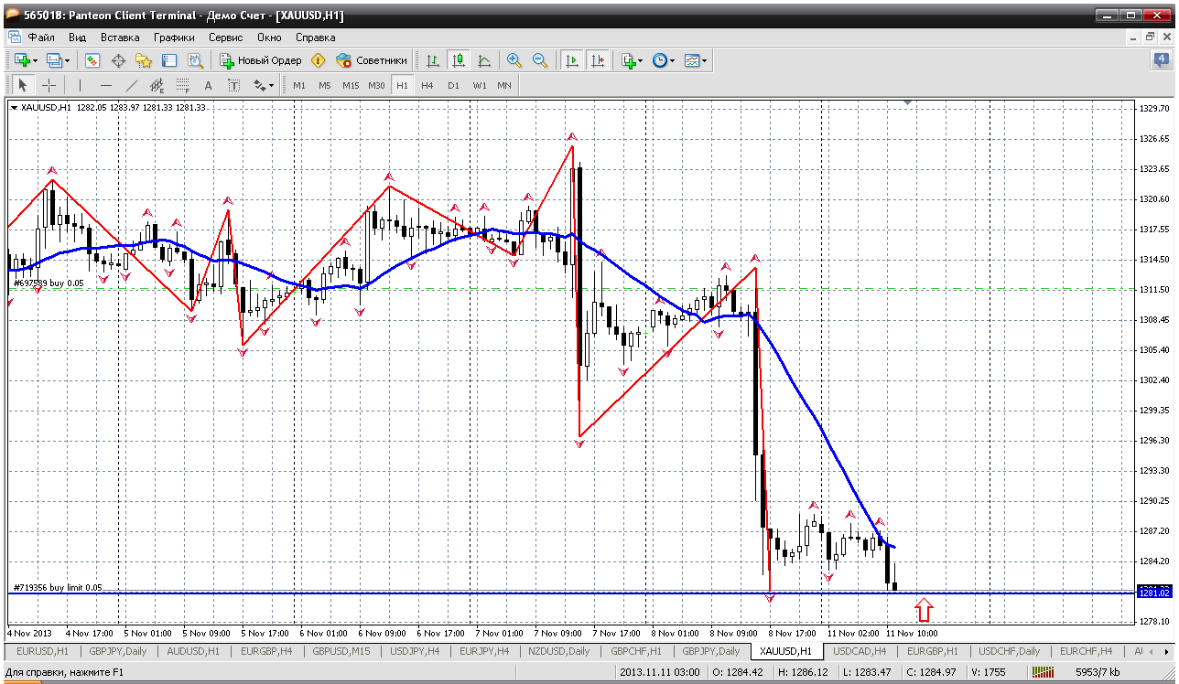Toggle chart auto scroll
The height and width of the screenshot is (684, 1179).
(572, 60)
